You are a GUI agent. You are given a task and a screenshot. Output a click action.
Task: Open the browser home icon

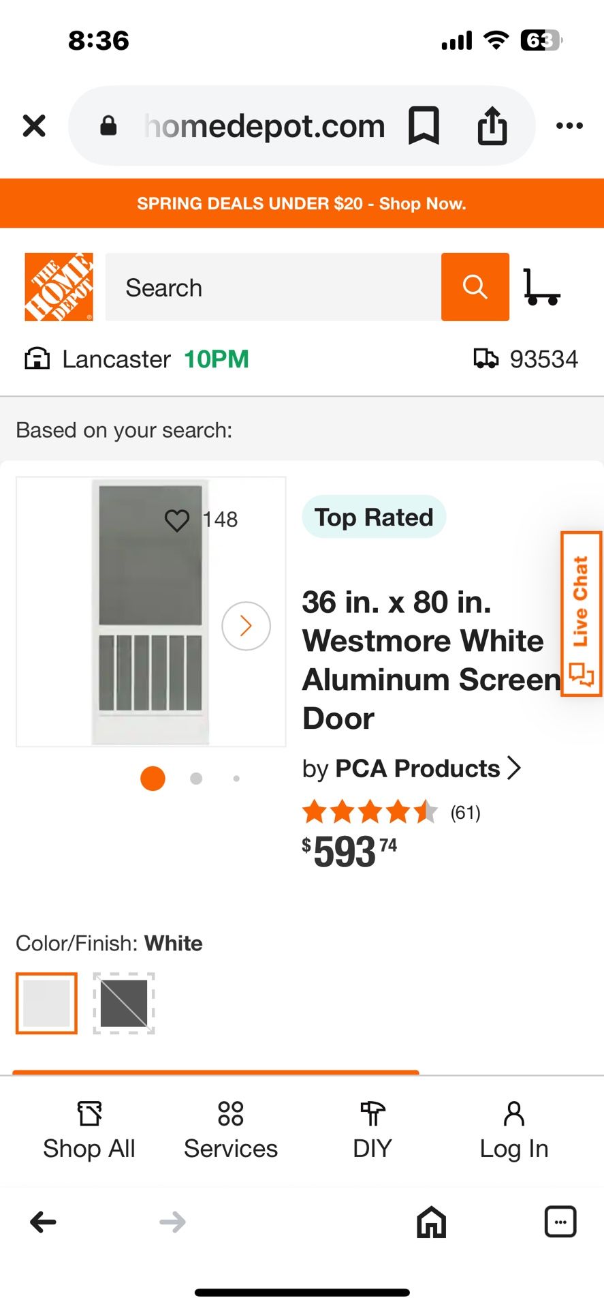point(431,1222)
